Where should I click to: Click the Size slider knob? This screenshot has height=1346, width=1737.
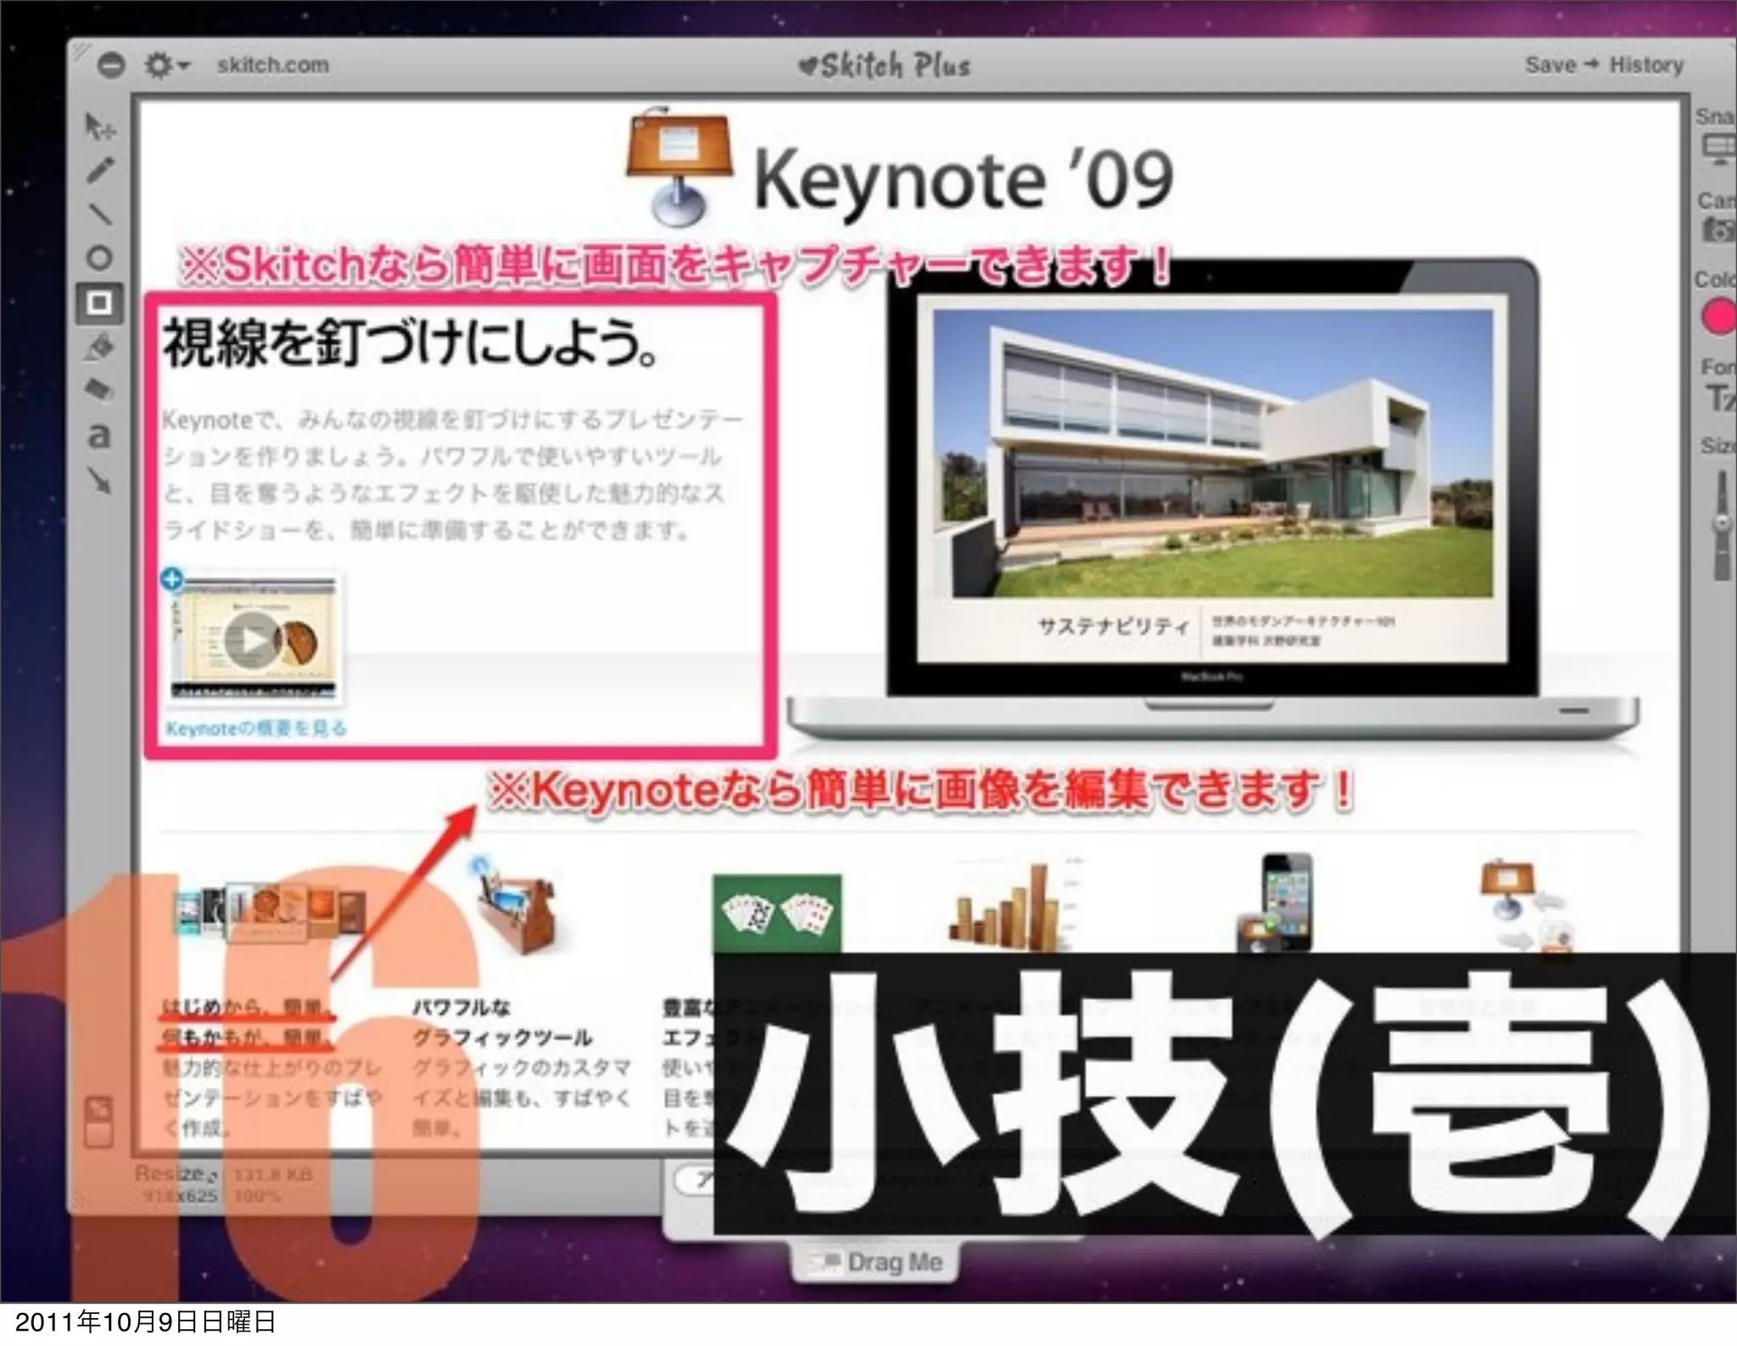(x=1722, y=522)
